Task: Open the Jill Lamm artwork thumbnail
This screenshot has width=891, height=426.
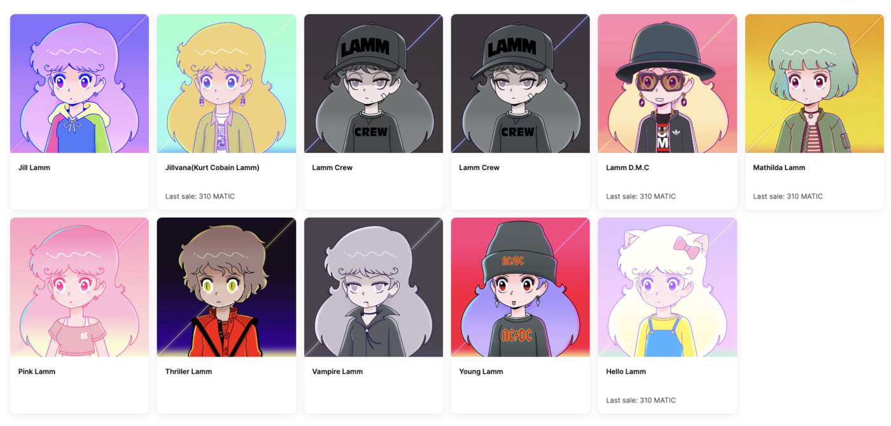Action: click(80, 83)
